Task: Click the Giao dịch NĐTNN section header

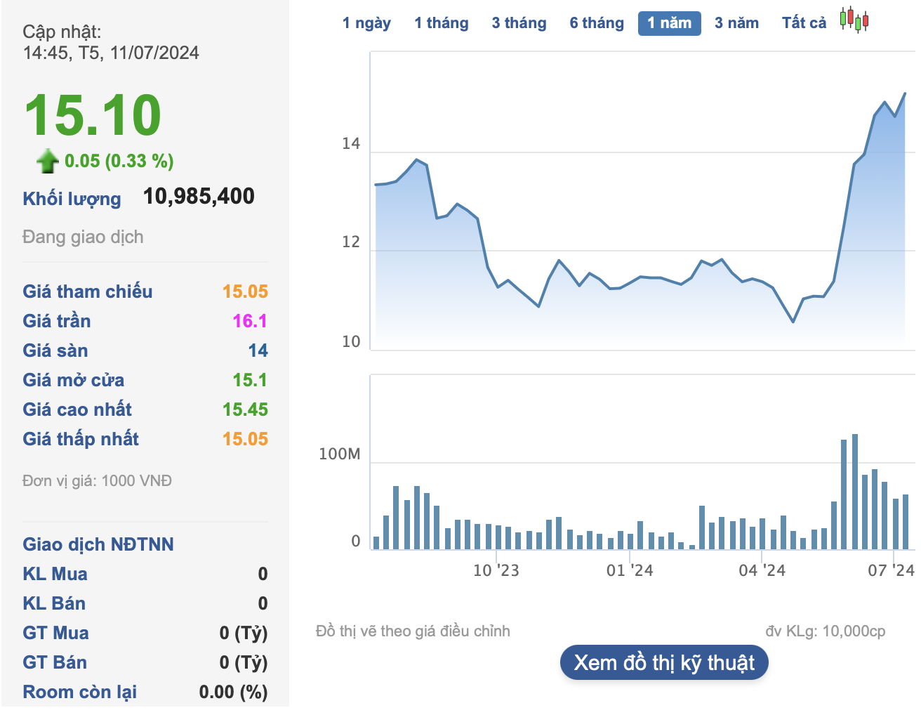Action: pyautogui.click(x=98, y=544)
